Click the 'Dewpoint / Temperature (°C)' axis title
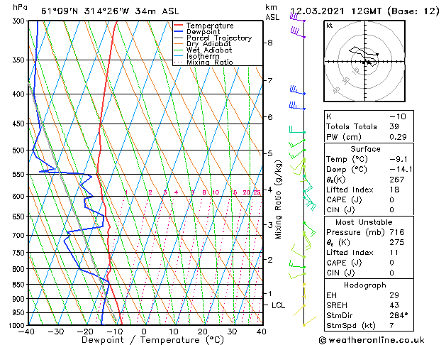Screen dimensions: 446x345 click(x=152, y=340)
